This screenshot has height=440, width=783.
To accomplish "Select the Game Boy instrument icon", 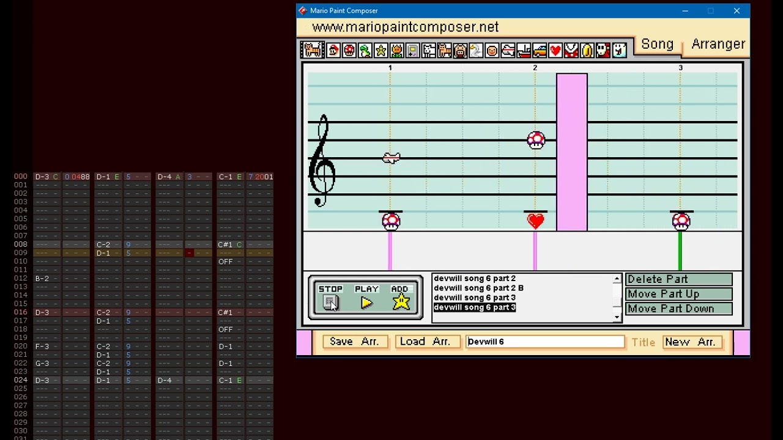I will coord(413,50).
